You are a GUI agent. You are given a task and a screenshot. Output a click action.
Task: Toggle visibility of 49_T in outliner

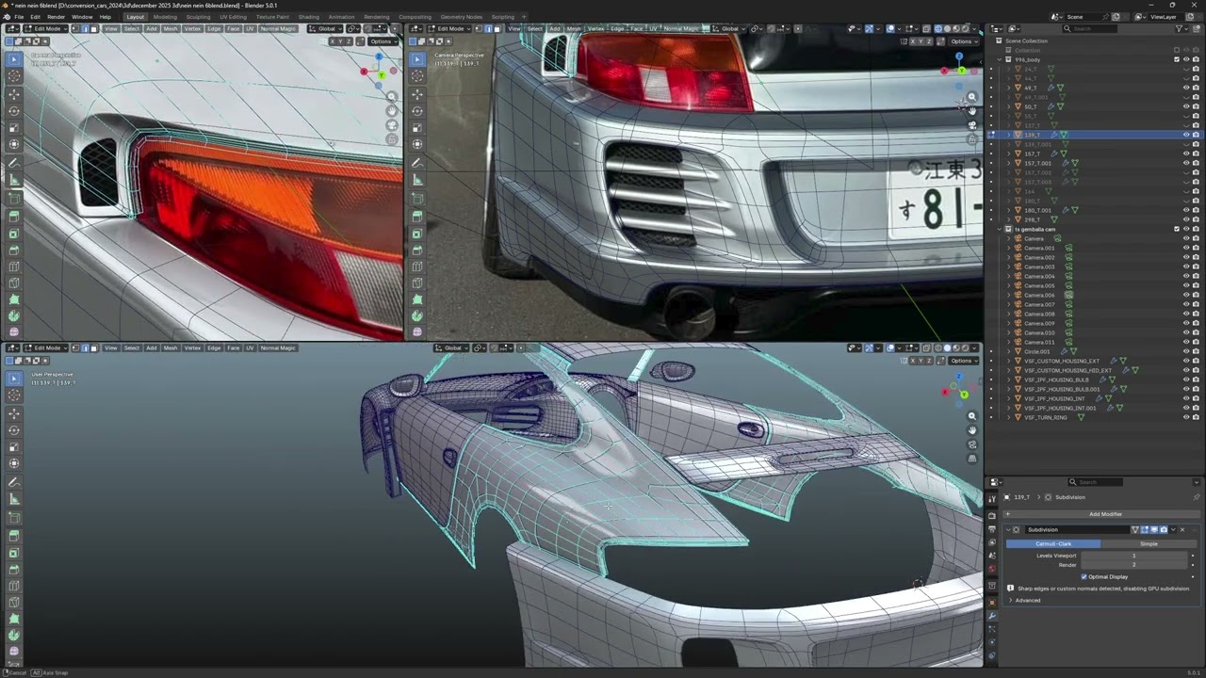click(1186, 88)
